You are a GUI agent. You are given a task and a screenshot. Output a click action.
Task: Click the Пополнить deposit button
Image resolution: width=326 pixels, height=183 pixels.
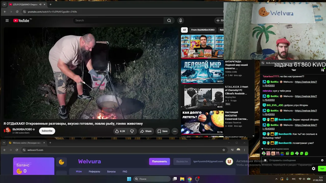click(x=159, y=161)
